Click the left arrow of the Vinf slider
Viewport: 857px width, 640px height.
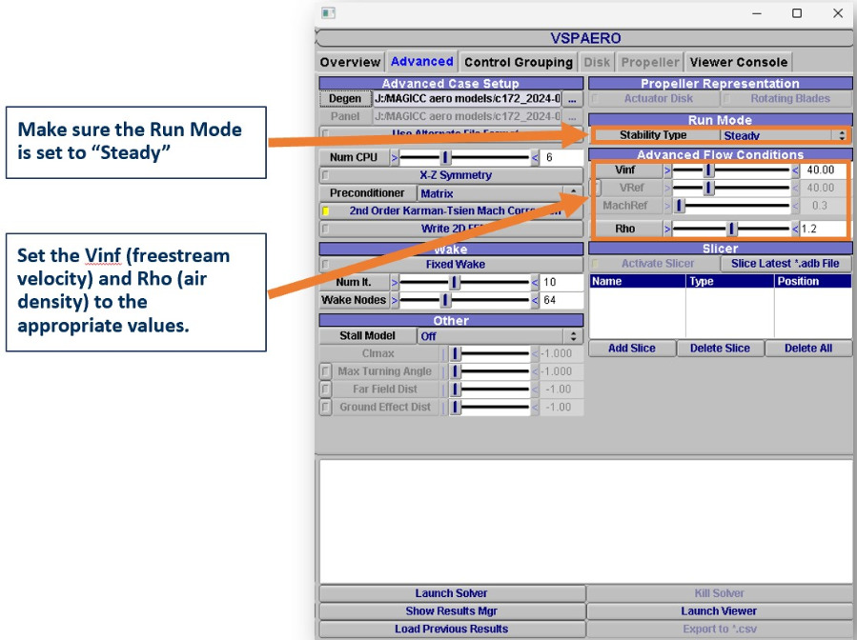[667, 170]
